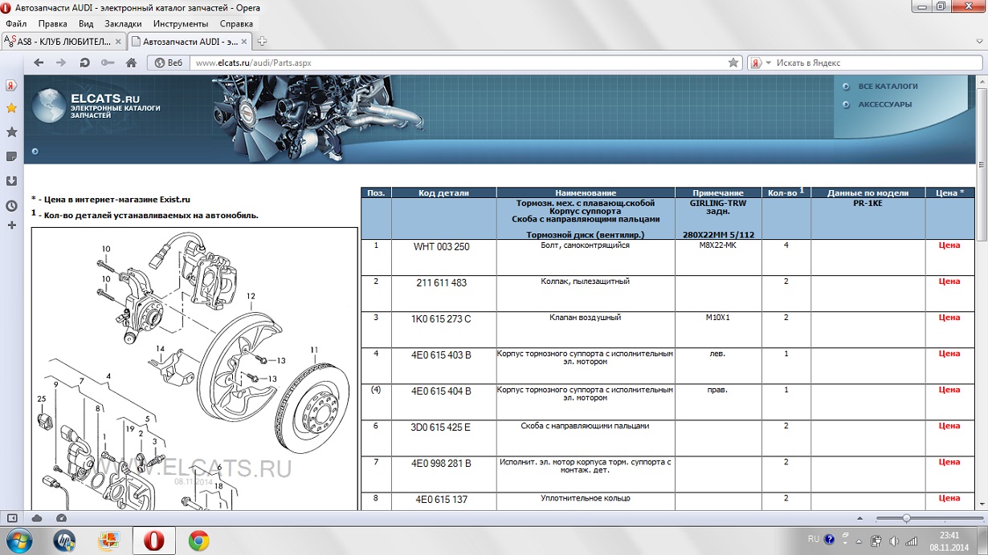Adjust the page zoom slider
Image resolution: width=988 pixels, height=555 pixels.
coord(906,518)
